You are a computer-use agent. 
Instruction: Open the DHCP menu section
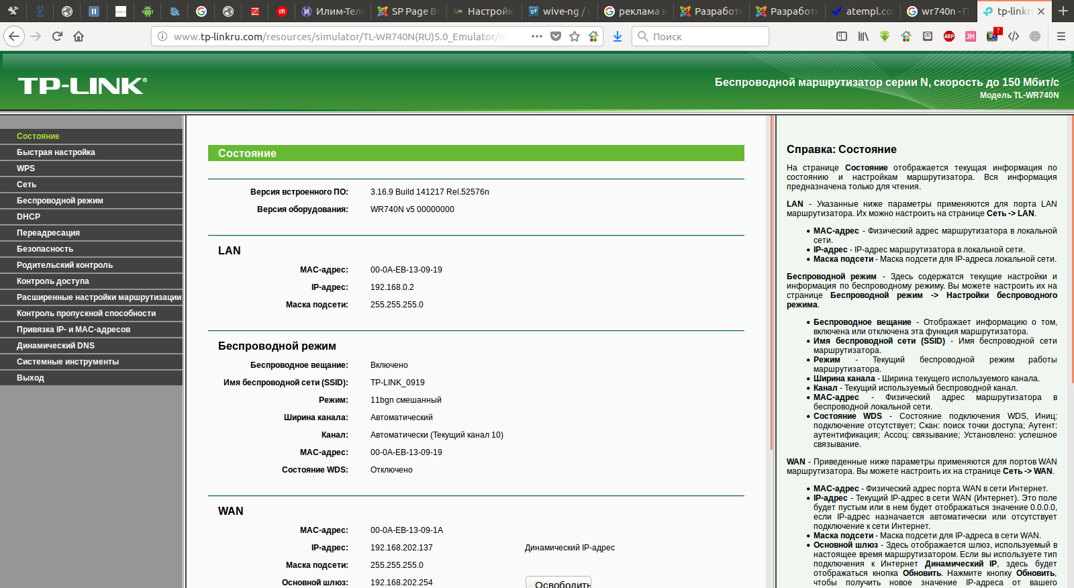pyautogui.click(x=91, y=217)
